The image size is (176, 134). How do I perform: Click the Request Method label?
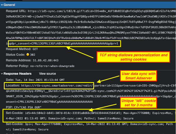point(18,49)
